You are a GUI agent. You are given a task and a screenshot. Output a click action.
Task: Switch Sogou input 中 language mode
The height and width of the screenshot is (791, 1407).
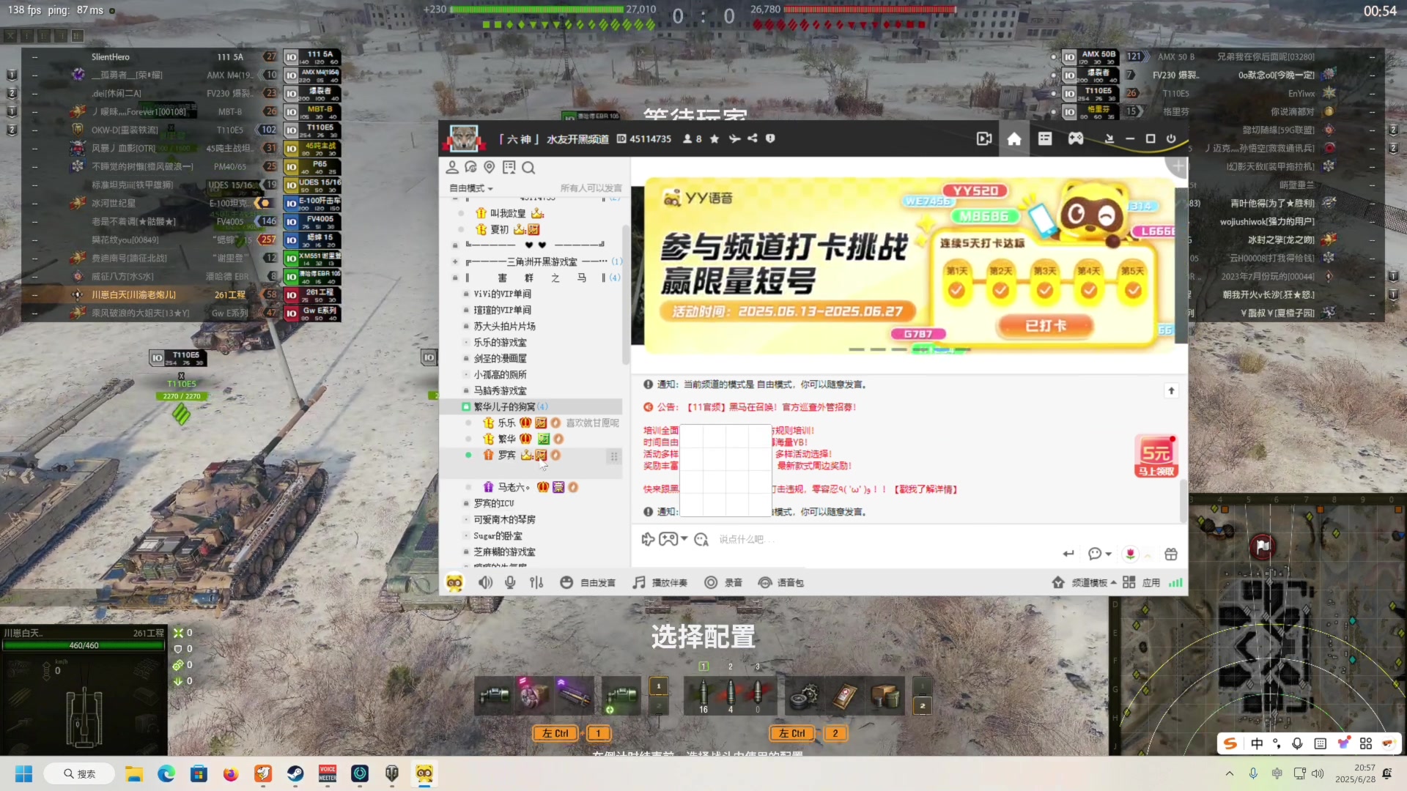[1257, 743]
